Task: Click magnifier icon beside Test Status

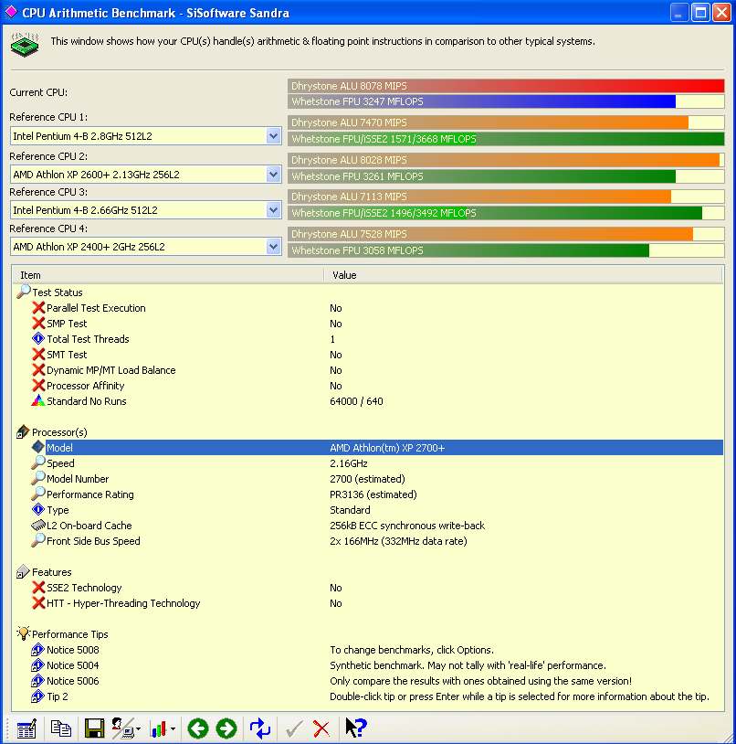Action: point(23,292)
